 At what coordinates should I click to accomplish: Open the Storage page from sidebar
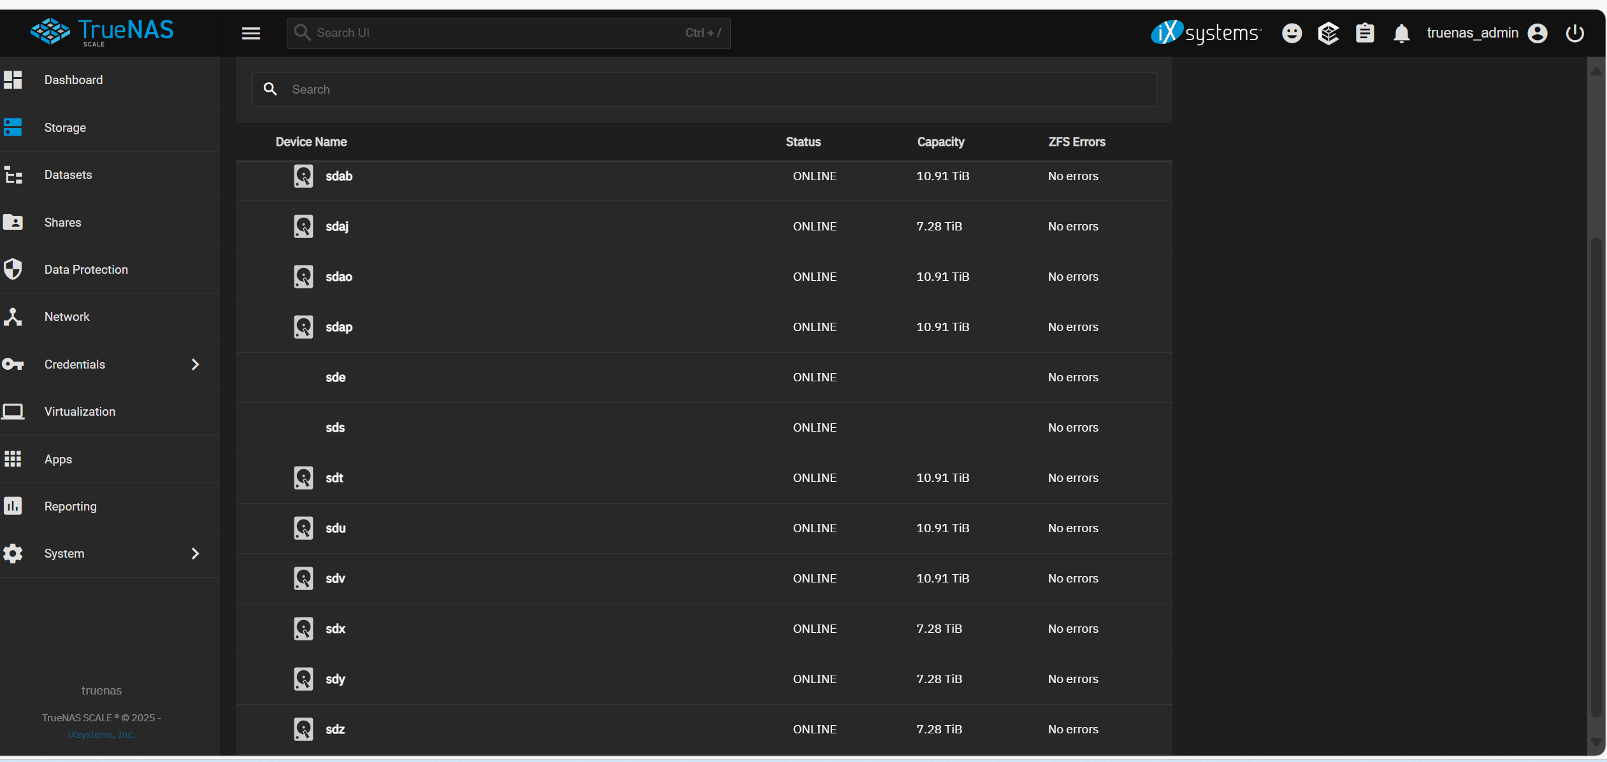pos(65,127)
